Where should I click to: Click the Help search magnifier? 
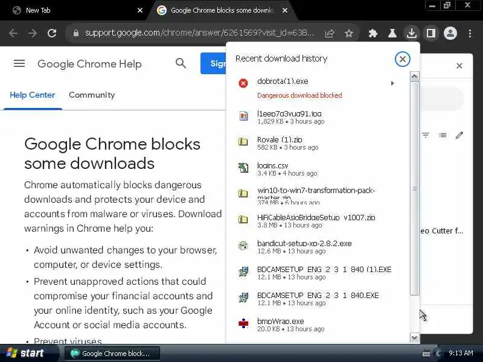181,63
